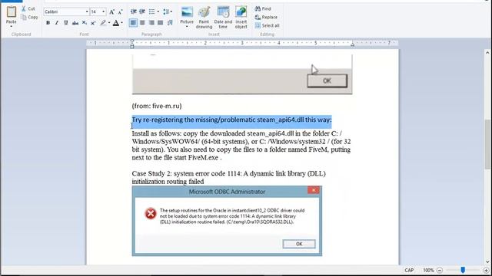Viewport: 492px width, 276px height.
Task: Open the highlight color dropdown arrow
Action: [x=109, y=22]
